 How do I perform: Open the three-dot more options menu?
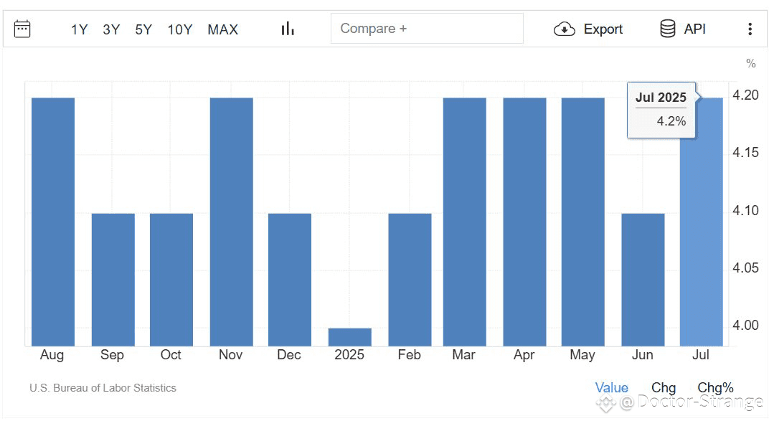[750, 29]
